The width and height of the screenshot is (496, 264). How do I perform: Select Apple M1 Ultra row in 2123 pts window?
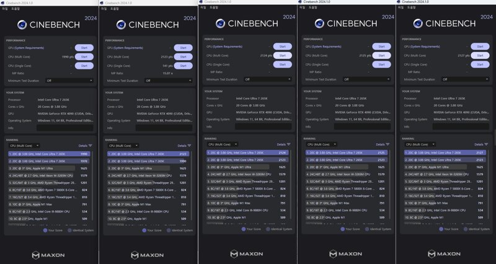coord(148,168)
